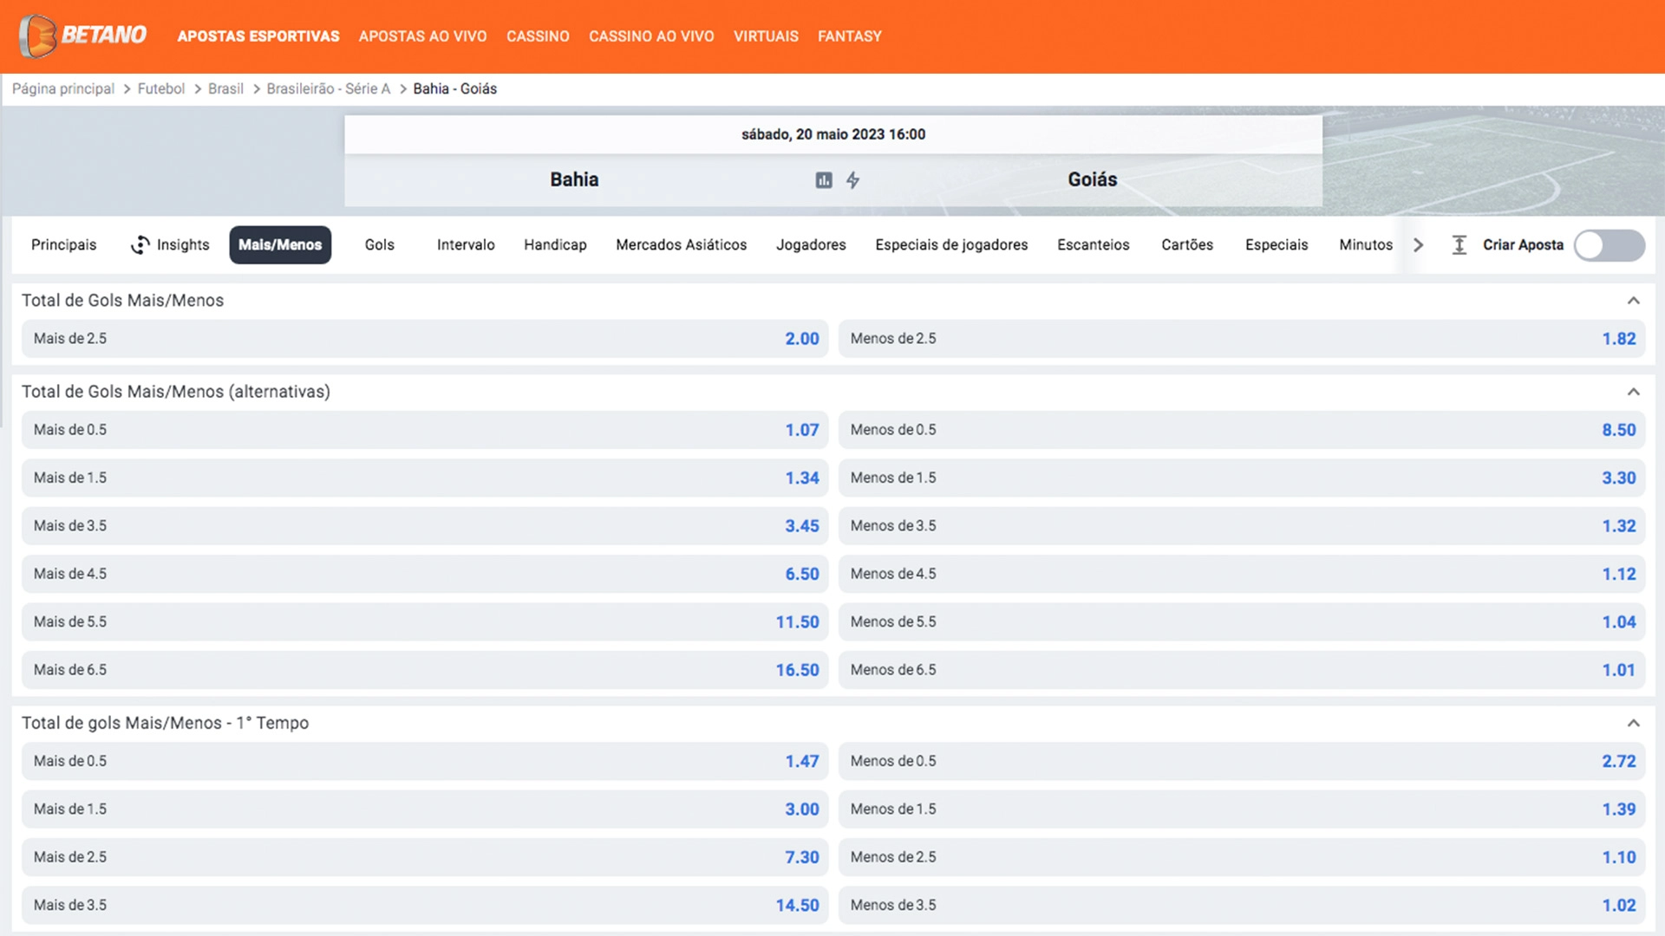The width and height of the screenshot is (1665, 936).
Task: Open the Mercados Asiáticos betting tab
Action: (681, 244)
